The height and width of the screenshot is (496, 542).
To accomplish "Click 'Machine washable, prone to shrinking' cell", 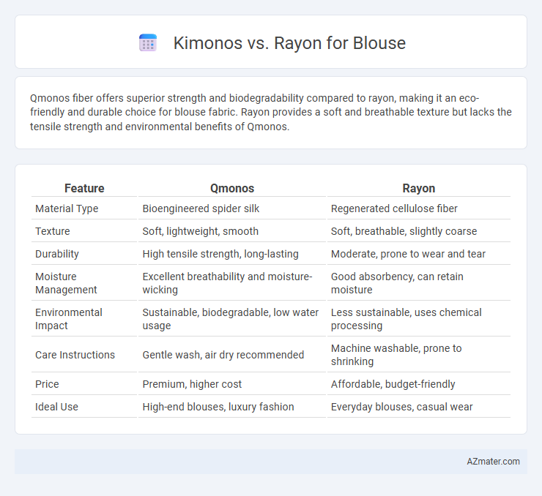I will point(396,355).
